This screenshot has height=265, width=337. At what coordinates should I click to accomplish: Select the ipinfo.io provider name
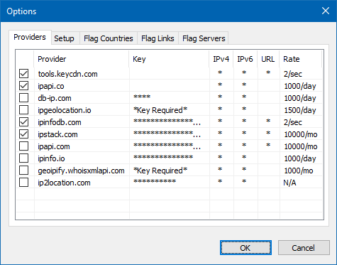click(51, 158)
